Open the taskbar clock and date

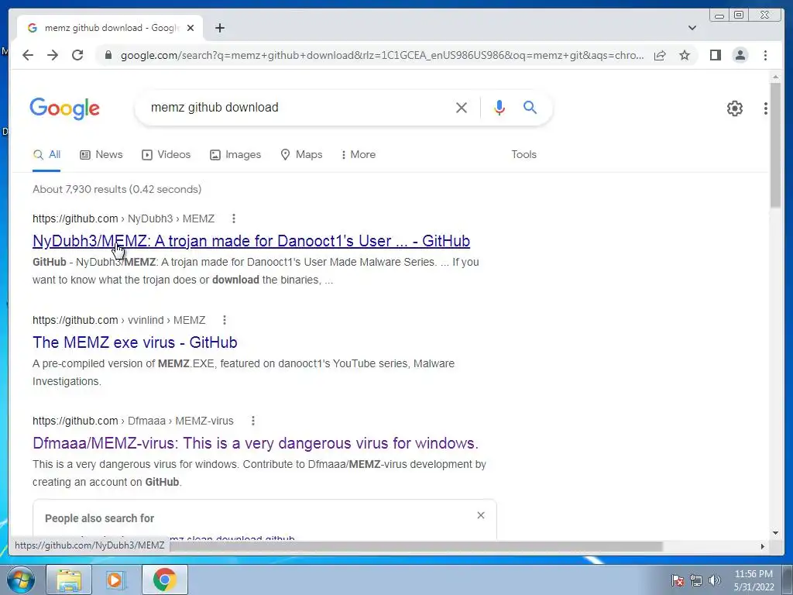(754, 580)
